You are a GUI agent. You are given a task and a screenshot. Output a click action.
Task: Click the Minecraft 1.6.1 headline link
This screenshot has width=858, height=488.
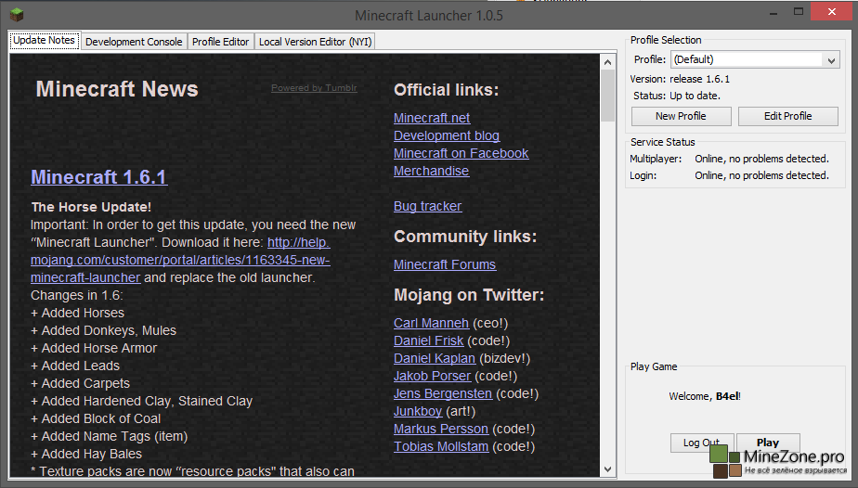[98, 177]
